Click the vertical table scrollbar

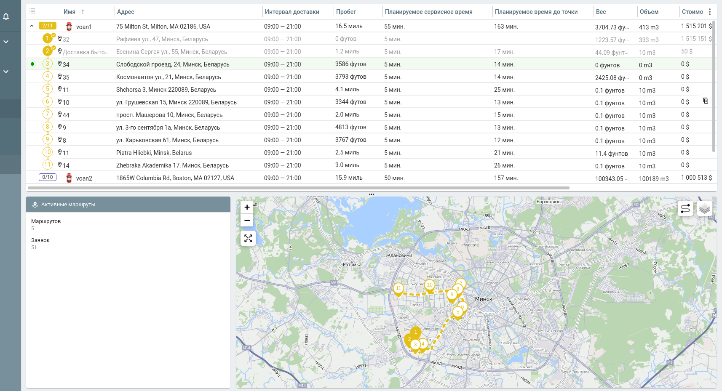(714, 86)
